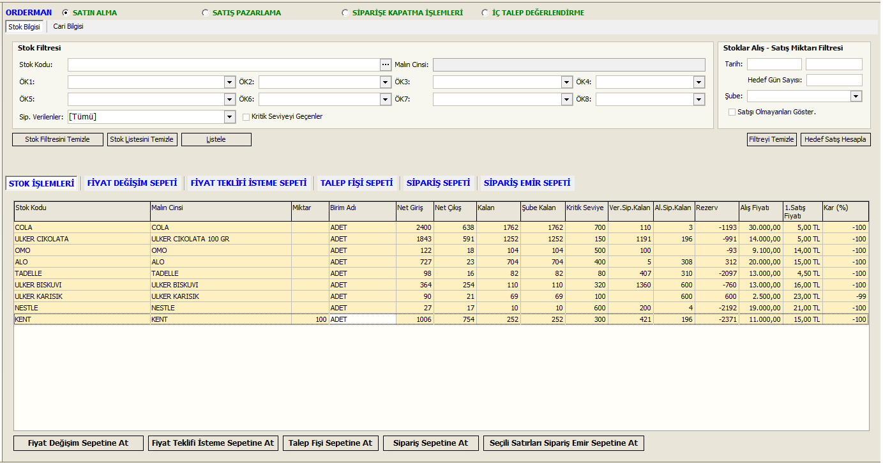Open SİPARİŞ EMİR SEPETİ tab
This screenshot has width=883, height=463.
(x=527, y=183)
